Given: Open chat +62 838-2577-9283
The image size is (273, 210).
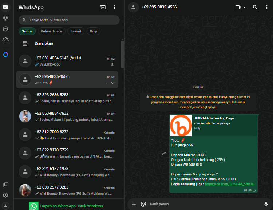Looking at the screenshot, I should coord(67,190).
